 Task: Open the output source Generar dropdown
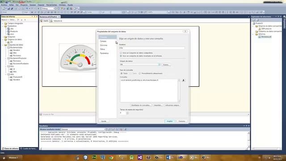(x=105, y=129)
